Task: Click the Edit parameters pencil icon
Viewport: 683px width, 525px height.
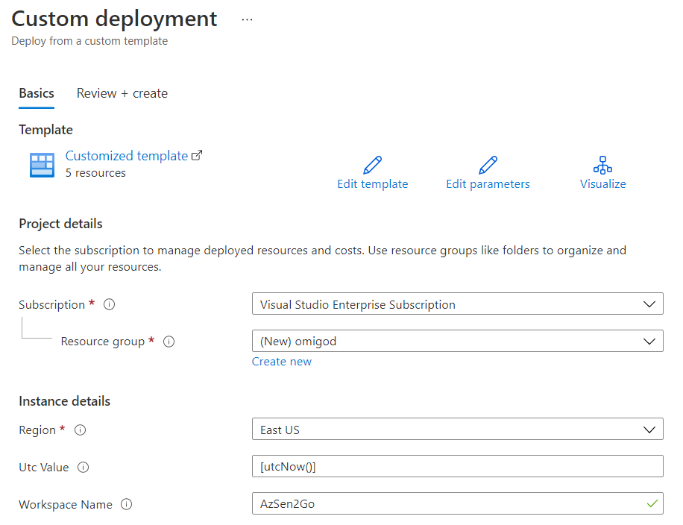Action: [488, 165]
